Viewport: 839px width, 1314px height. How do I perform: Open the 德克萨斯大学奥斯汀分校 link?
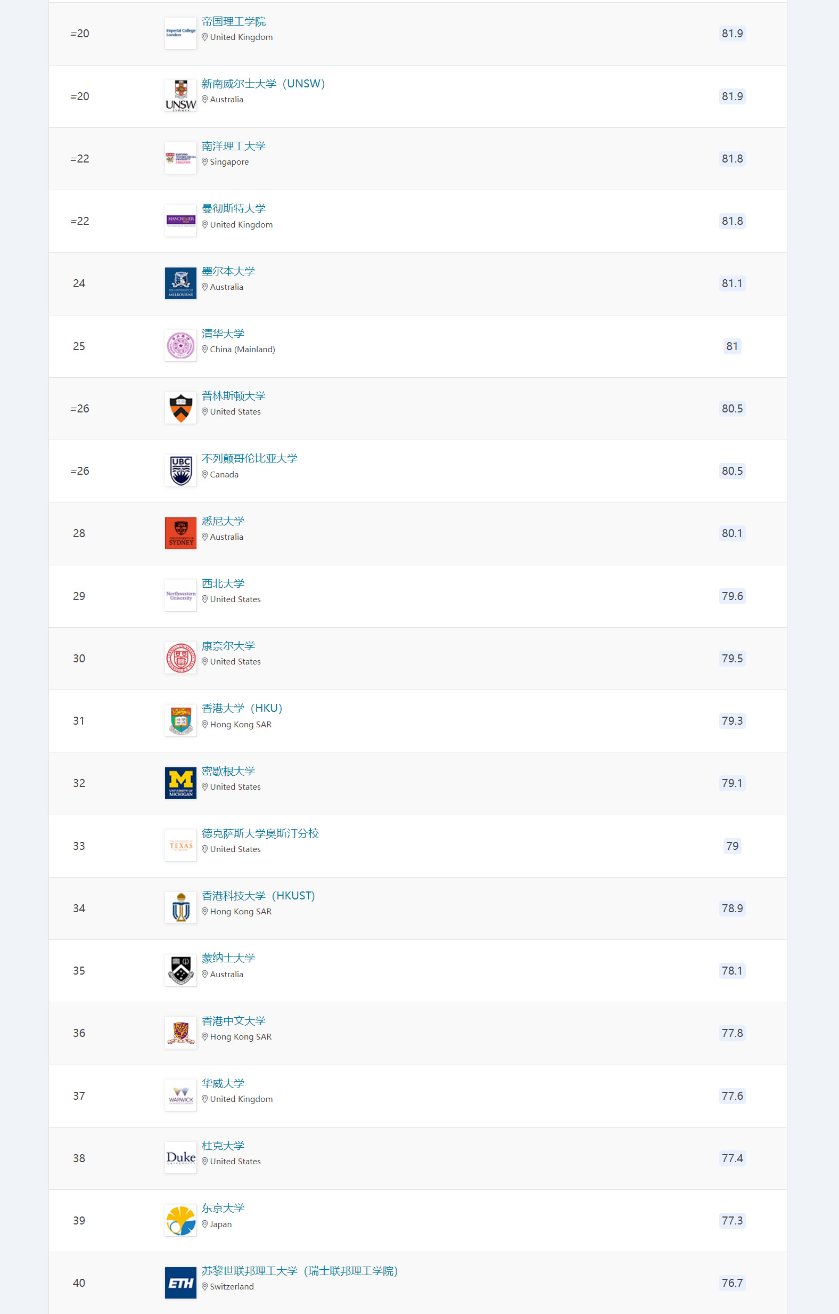(x=260, y=833)
